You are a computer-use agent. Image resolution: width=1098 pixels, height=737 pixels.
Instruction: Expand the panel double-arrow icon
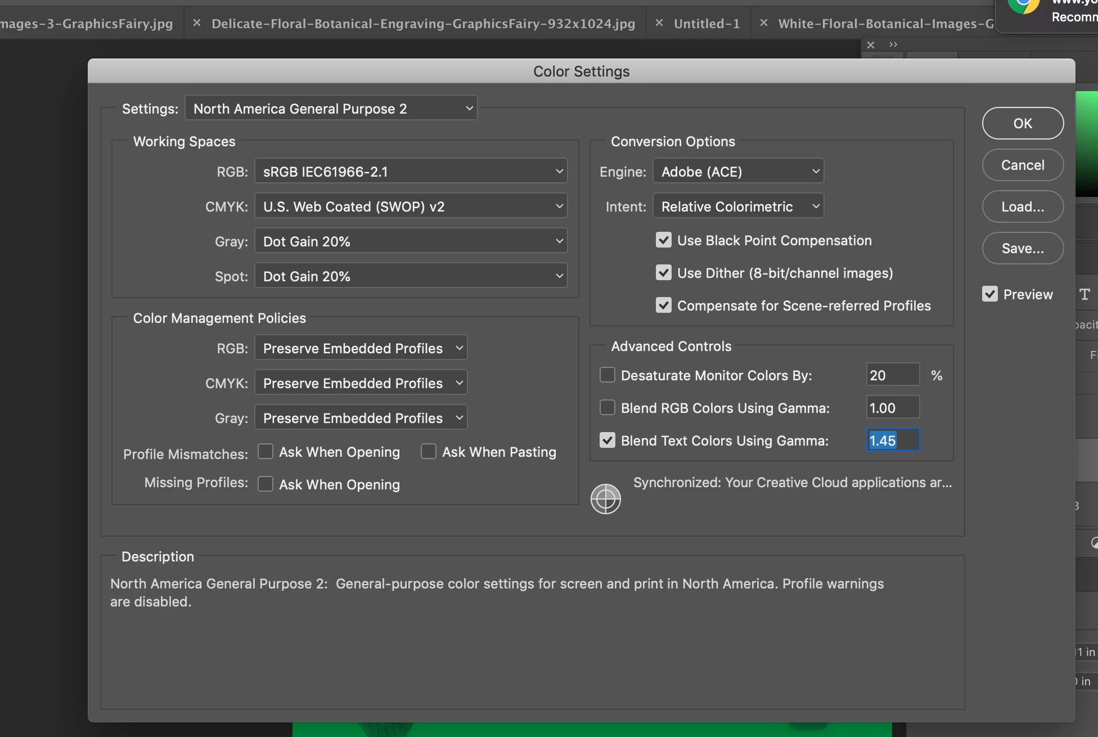click(893, 44)
